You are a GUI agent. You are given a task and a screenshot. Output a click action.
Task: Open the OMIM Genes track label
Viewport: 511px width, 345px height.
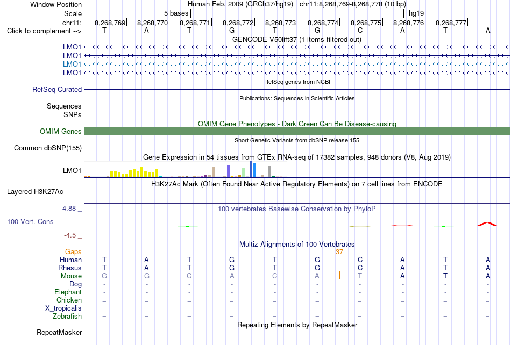click(x=61, y=132)
